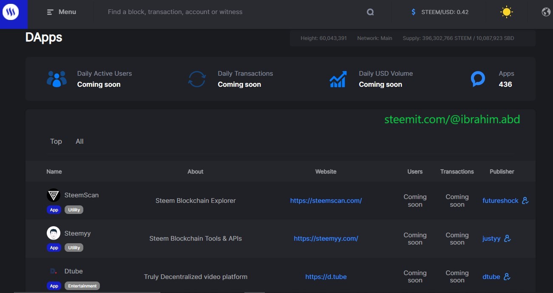Click the dollar sign price icon
Screen dimensions: 553x293
pyautogui.click(x=414, y=12)
